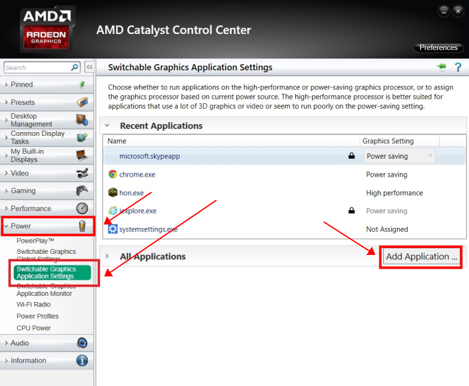Click the Desktop Management icon
Screen dimensions: 469x386
[82, 120]
